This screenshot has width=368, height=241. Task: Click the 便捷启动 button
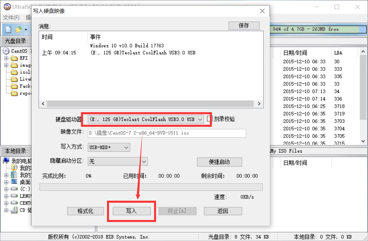point(220,162)
